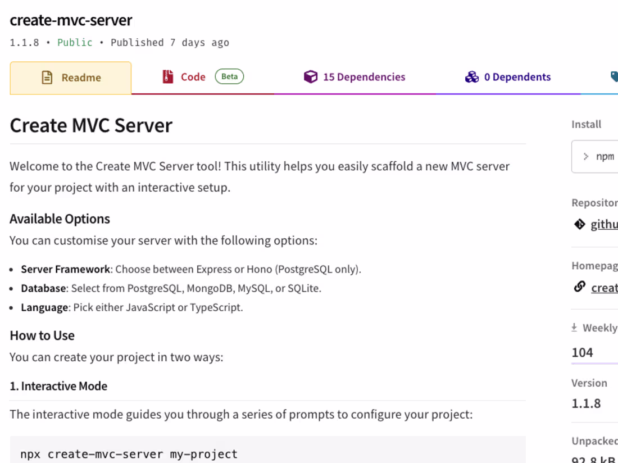Click the package title create-mvc-server
618x463 pixels.
click(70, 20)
